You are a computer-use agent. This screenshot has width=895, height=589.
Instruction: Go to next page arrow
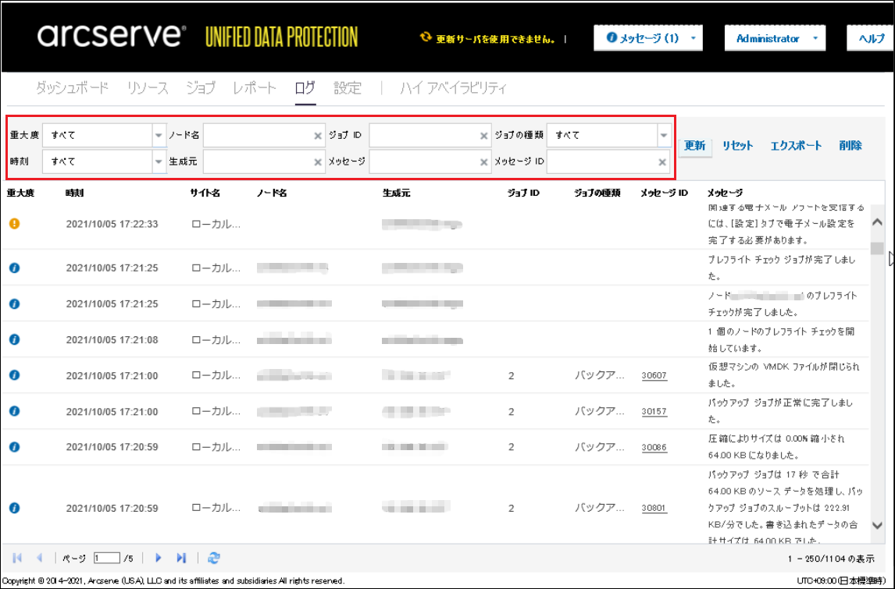click(x=159, y=558)
